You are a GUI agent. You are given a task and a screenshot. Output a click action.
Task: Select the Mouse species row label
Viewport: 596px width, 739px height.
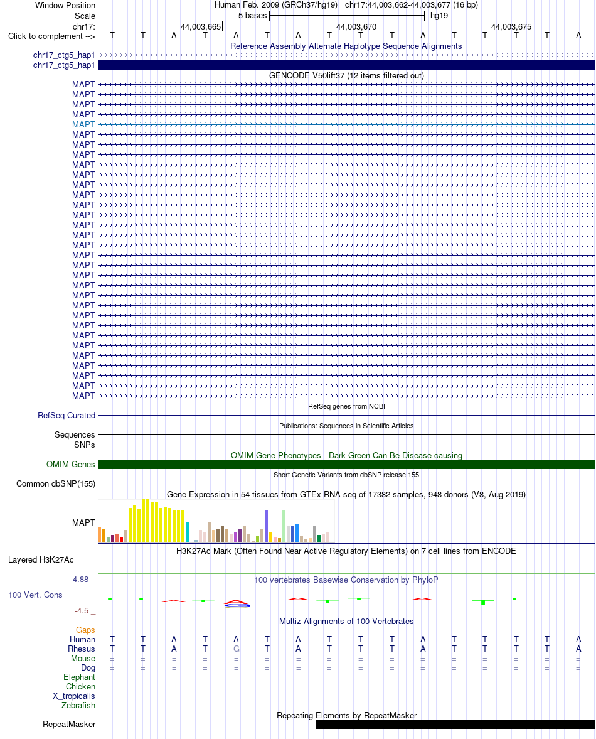(83, 659)
